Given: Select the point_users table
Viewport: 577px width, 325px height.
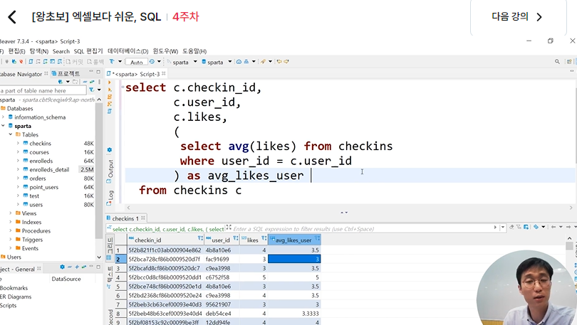Looking at the screenshot, I should click(43, 187).
